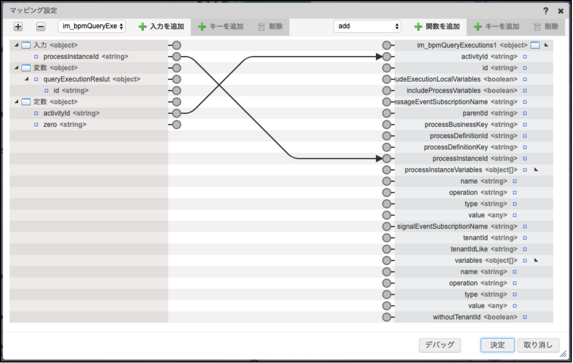Open the im_bpmQueryExe input dropdown
This screenshot has width=573, height=363.
[92, 26]
